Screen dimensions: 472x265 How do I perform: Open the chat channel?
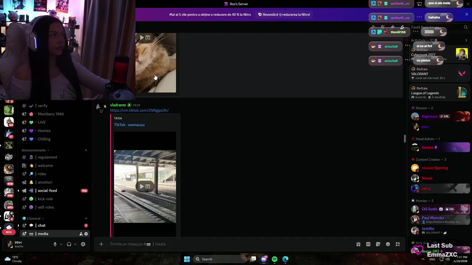click(55, 225)
